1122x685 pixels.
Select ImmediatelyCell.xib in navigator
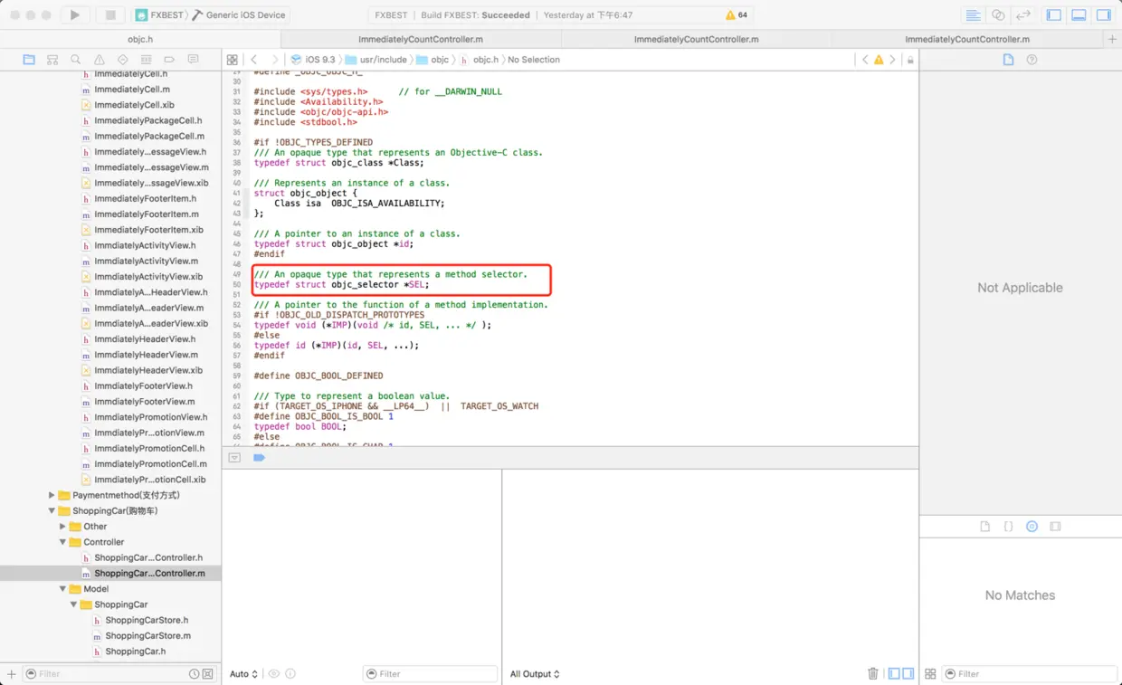134,105
